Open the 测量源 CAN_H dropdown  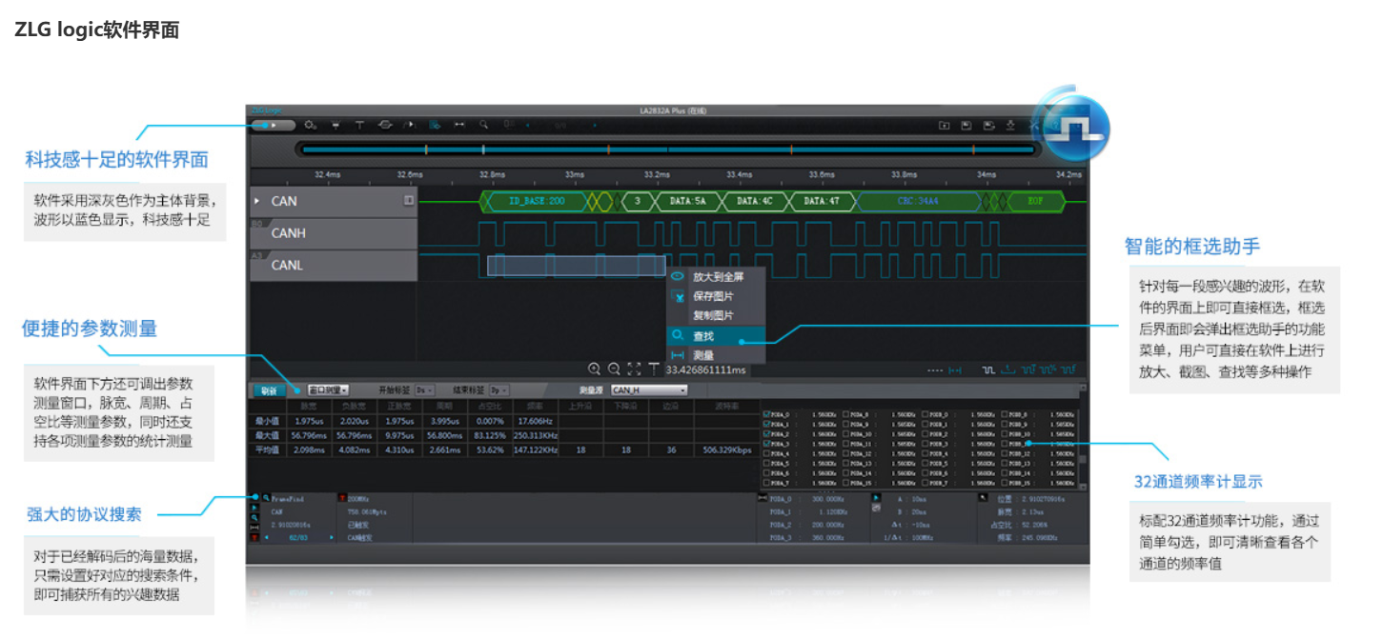(x=649, y=390)
